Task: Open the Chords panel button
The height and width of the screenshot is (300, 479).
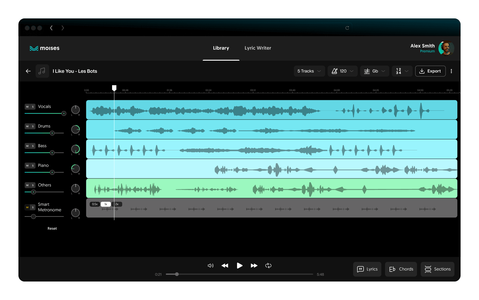Action: click(x=401, y=269)
